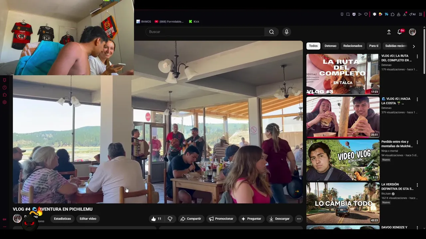The width and height of the screenshot is (426, 239).
Task: Select the Detonao filter chip
Action: tap(330, 46)
